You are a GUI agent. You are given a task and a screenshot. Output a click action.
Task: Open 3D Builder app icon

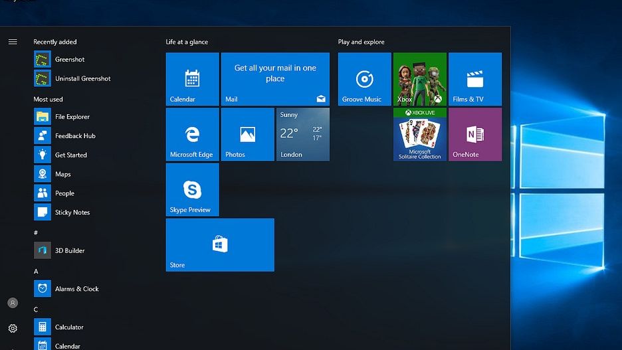coord(43,250)
